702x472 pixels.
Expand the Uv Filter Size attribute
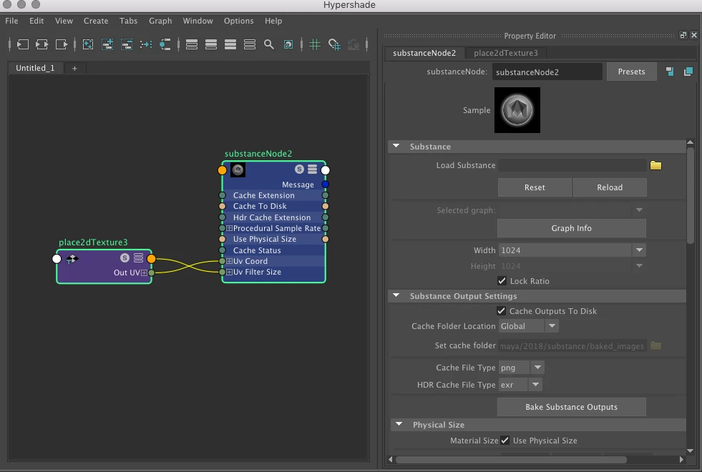click(229, 272)
